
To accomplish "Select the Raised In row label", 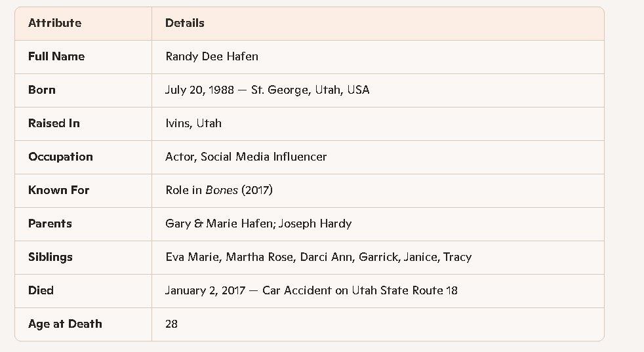I will pos(54,123).
